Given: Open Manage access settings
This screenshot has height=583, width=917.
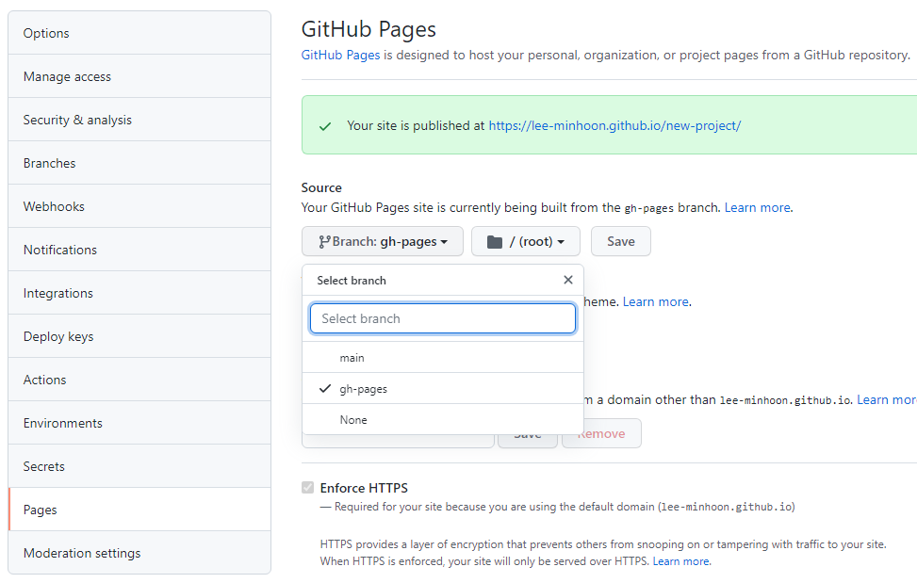Looking at the screenshot, I should click(139, 76).
